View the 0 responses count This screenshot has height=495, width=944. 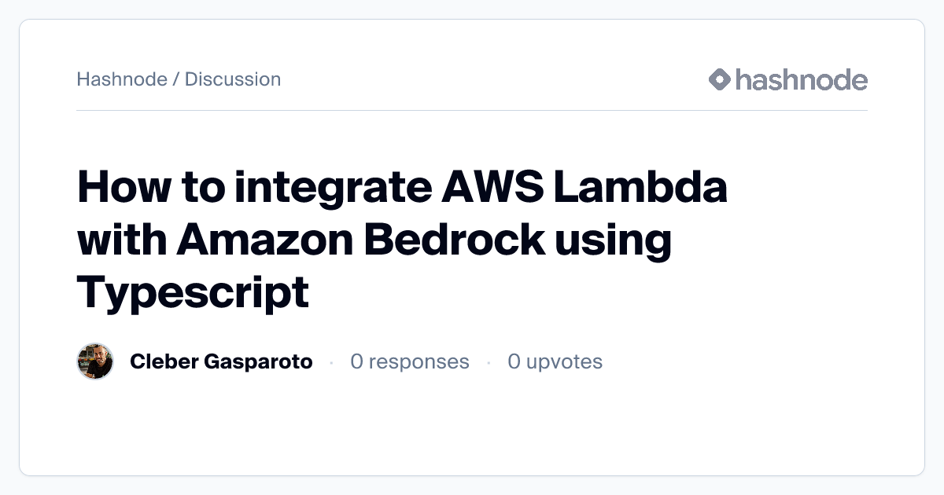point(410,361)
